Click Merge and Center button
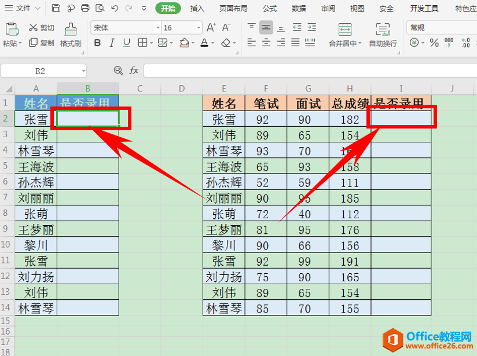Viewport: 477px width, 356px height. click(345, 35)
